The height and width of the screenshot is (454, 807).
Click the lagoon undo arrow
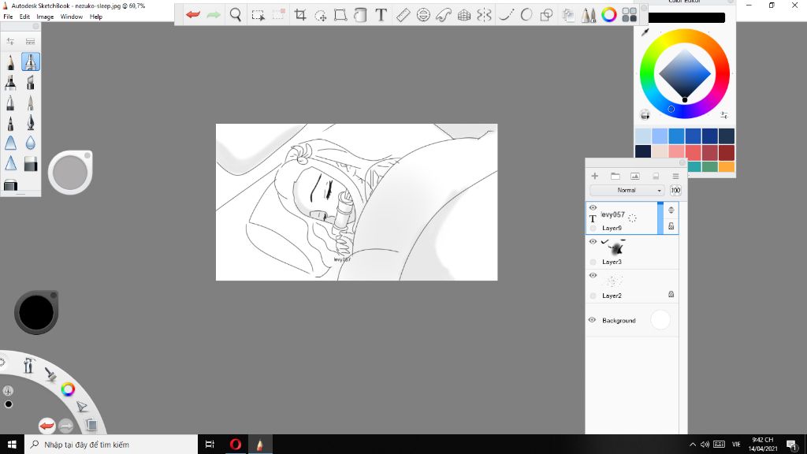46,426
